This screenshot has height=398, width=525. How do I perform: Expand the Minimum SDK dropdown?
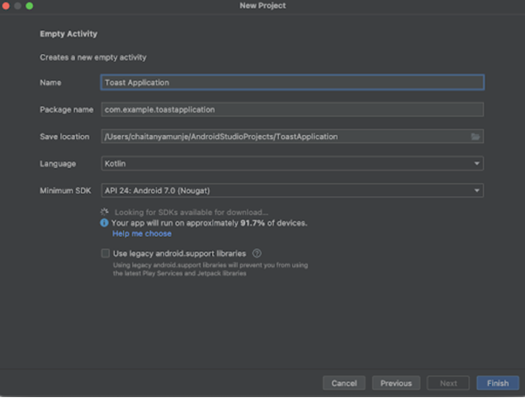(292, 190)
